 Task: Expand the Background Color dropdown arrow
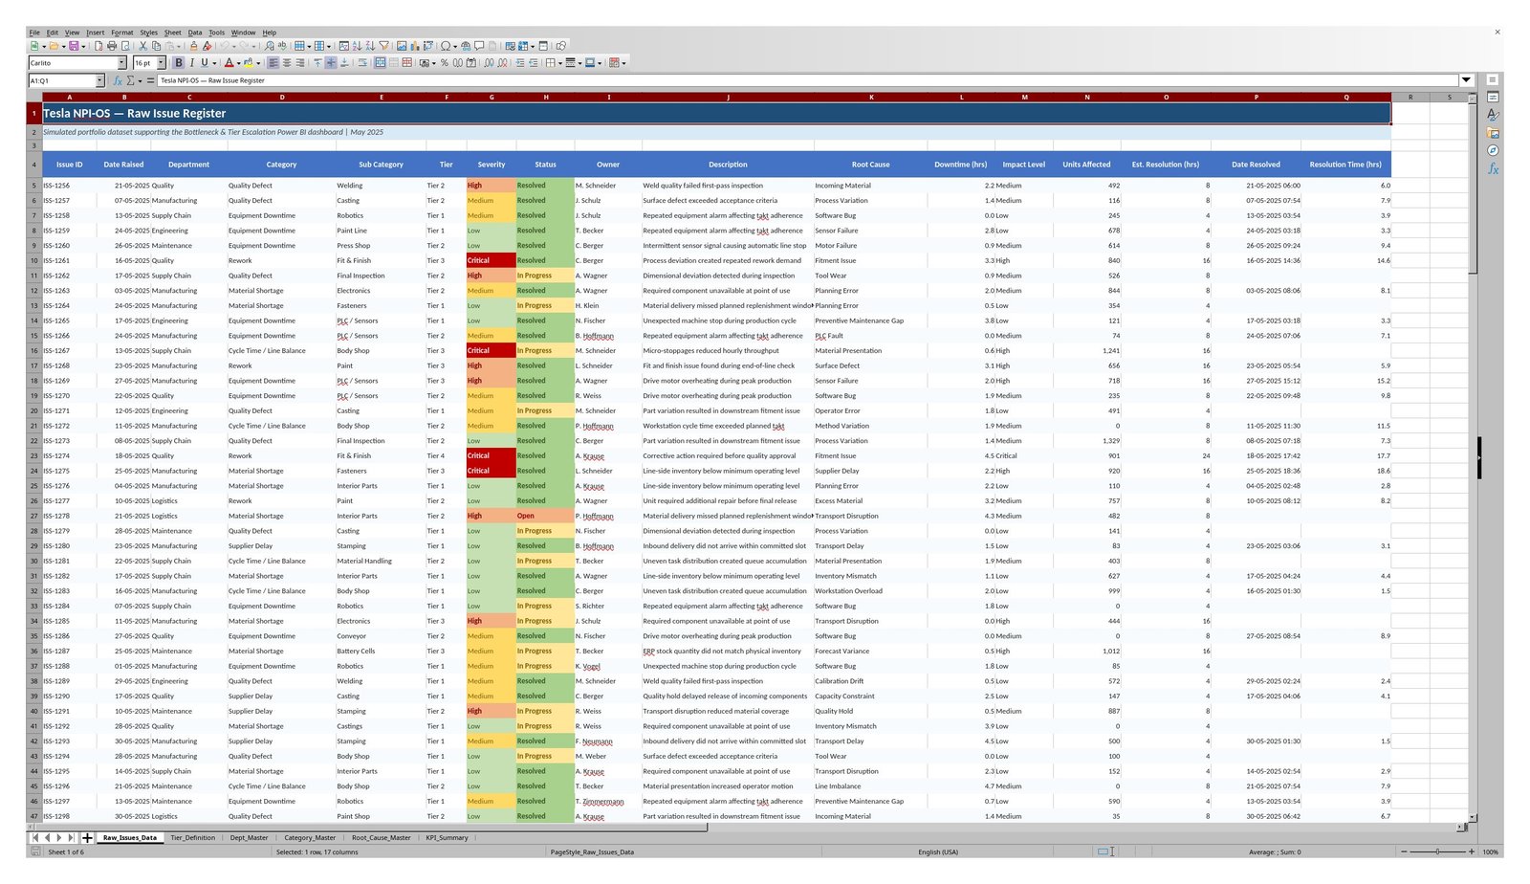[x=258, y=63]
